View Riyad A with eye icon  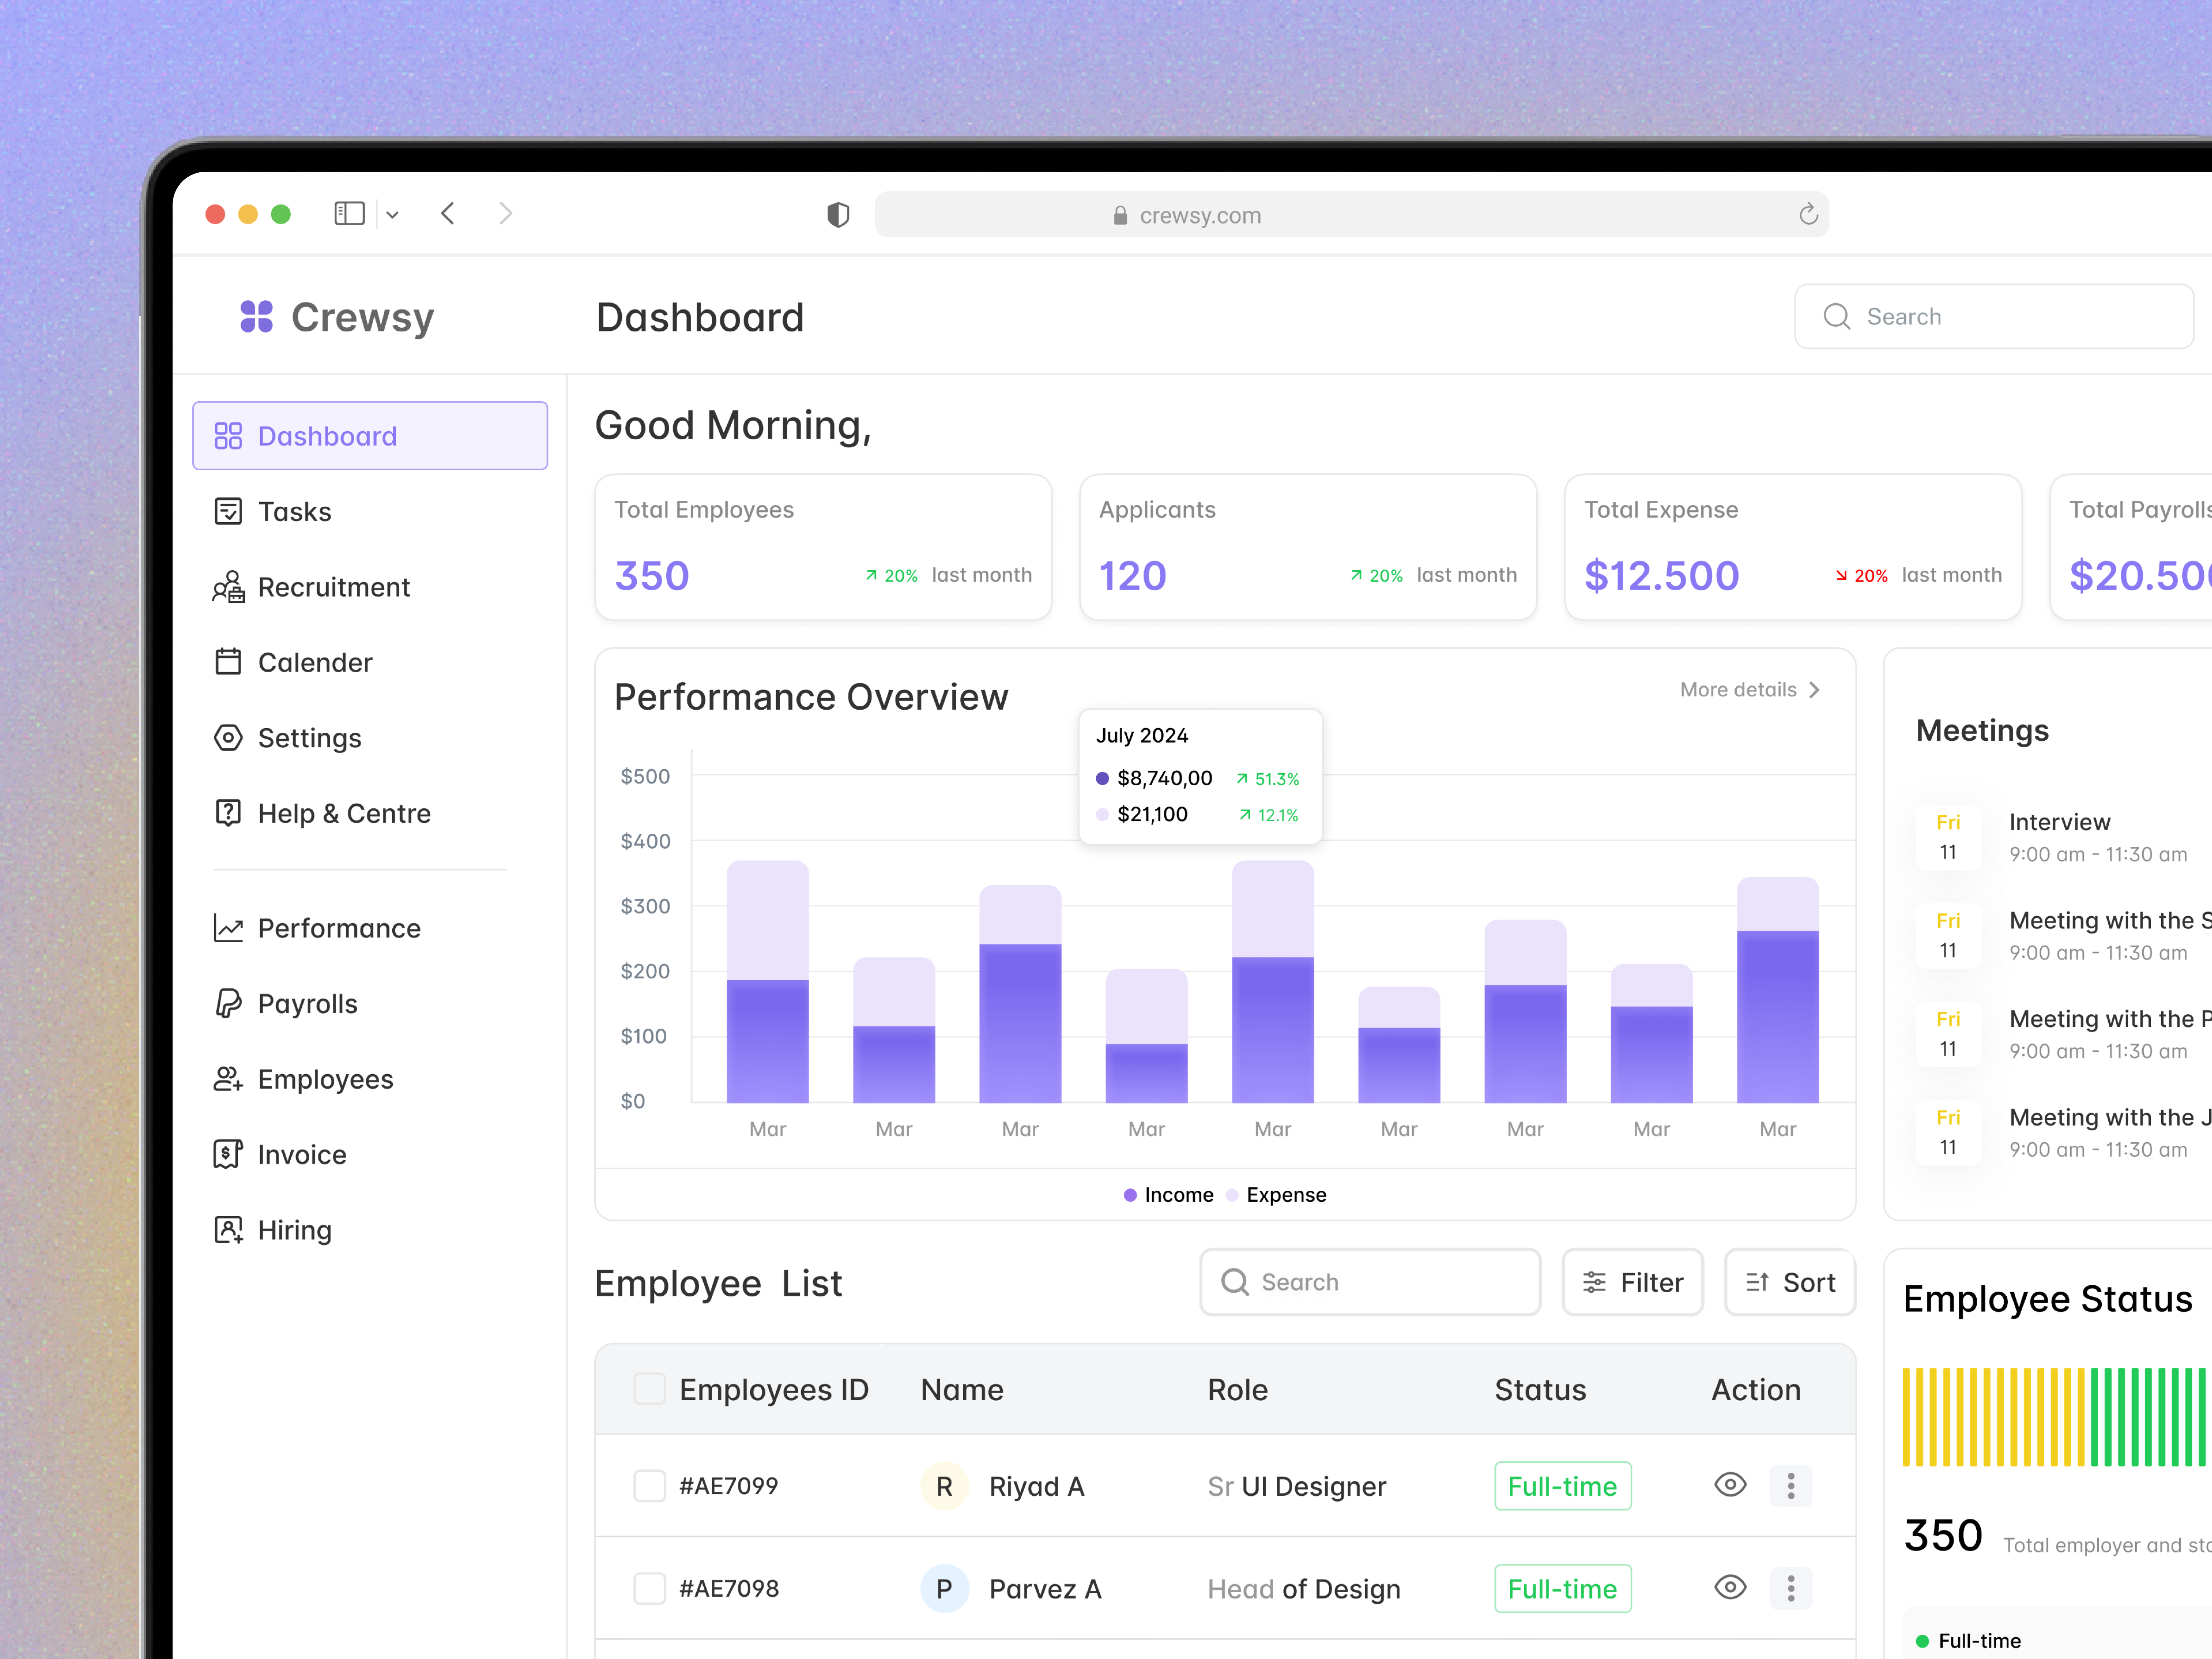tap(1730, 1486)
